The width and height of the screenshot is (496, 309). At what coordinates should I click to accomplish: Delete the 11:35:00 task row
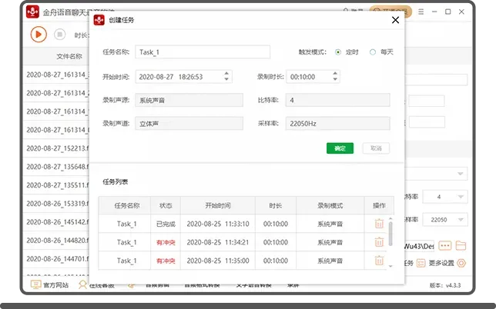pos(379,261)
